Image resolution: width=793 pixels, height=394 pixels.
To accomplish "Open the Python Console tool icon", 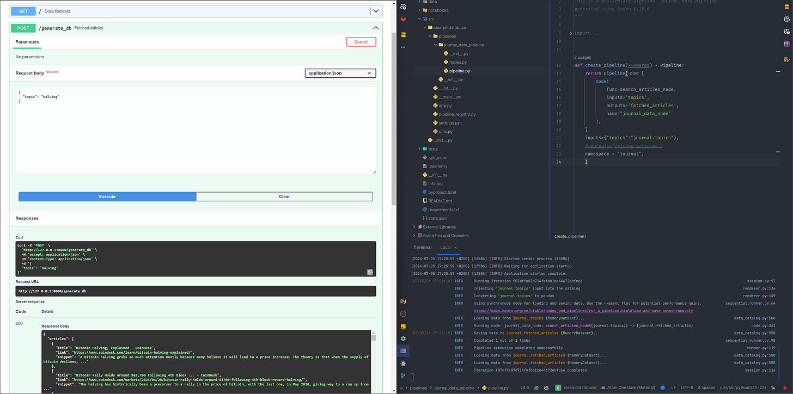I will click(x=403, y=301).
